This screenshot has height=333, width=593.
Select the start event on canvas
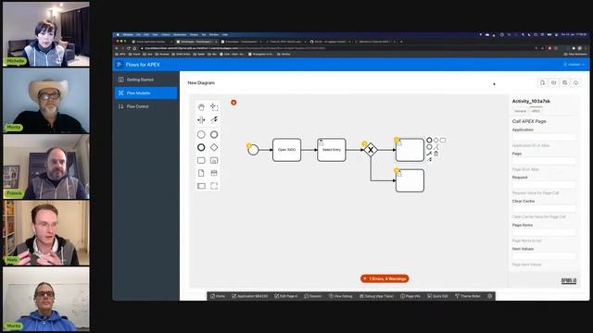click(253, 150)
